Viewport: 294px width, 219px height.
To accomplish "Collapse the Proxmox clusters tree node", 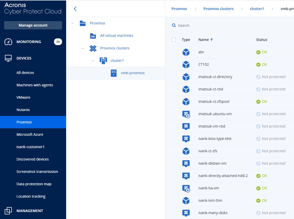I will point(83,48).
